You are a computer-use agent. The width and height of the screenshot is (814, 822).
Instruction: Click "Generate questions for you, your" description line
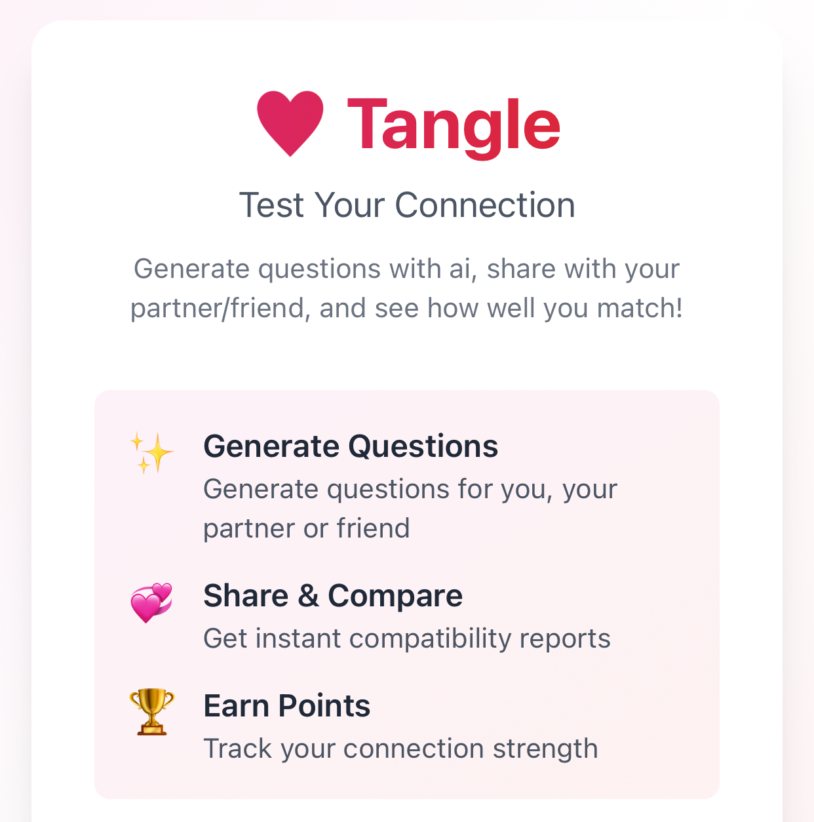coord(410,489)
